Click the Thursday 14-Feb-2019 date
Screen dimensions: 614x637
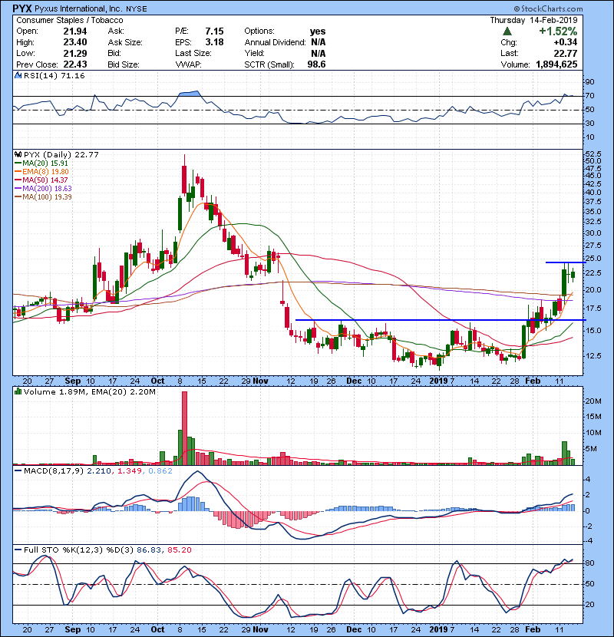[533, 20]
